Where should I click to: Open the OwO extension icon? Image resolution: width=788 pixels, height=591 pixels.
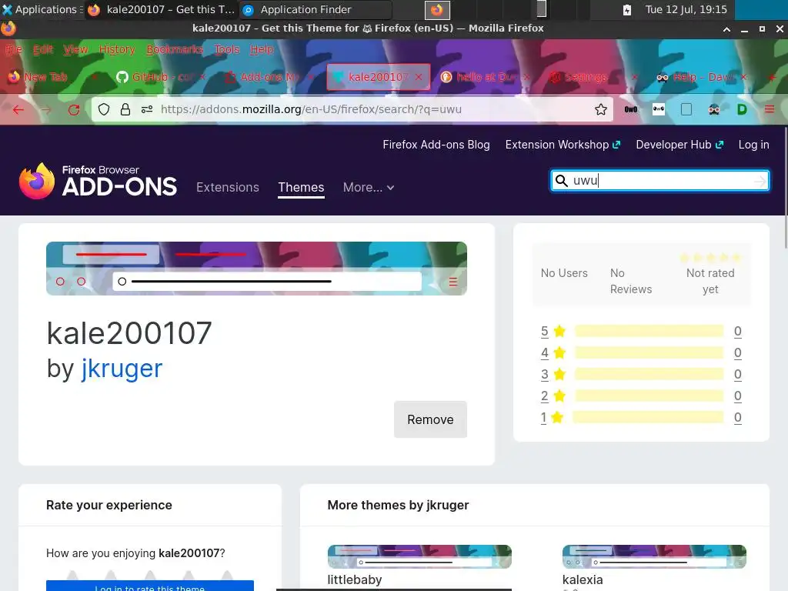[631, 109]
